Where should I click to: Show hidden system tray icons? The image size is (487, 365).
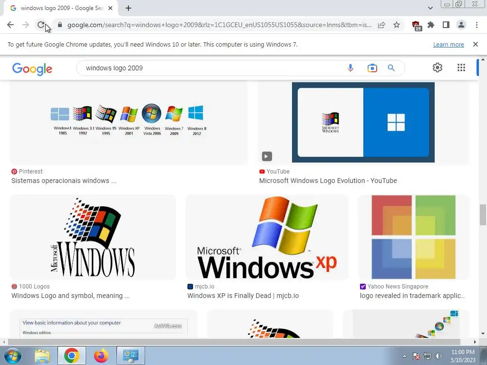pos(404,356)
